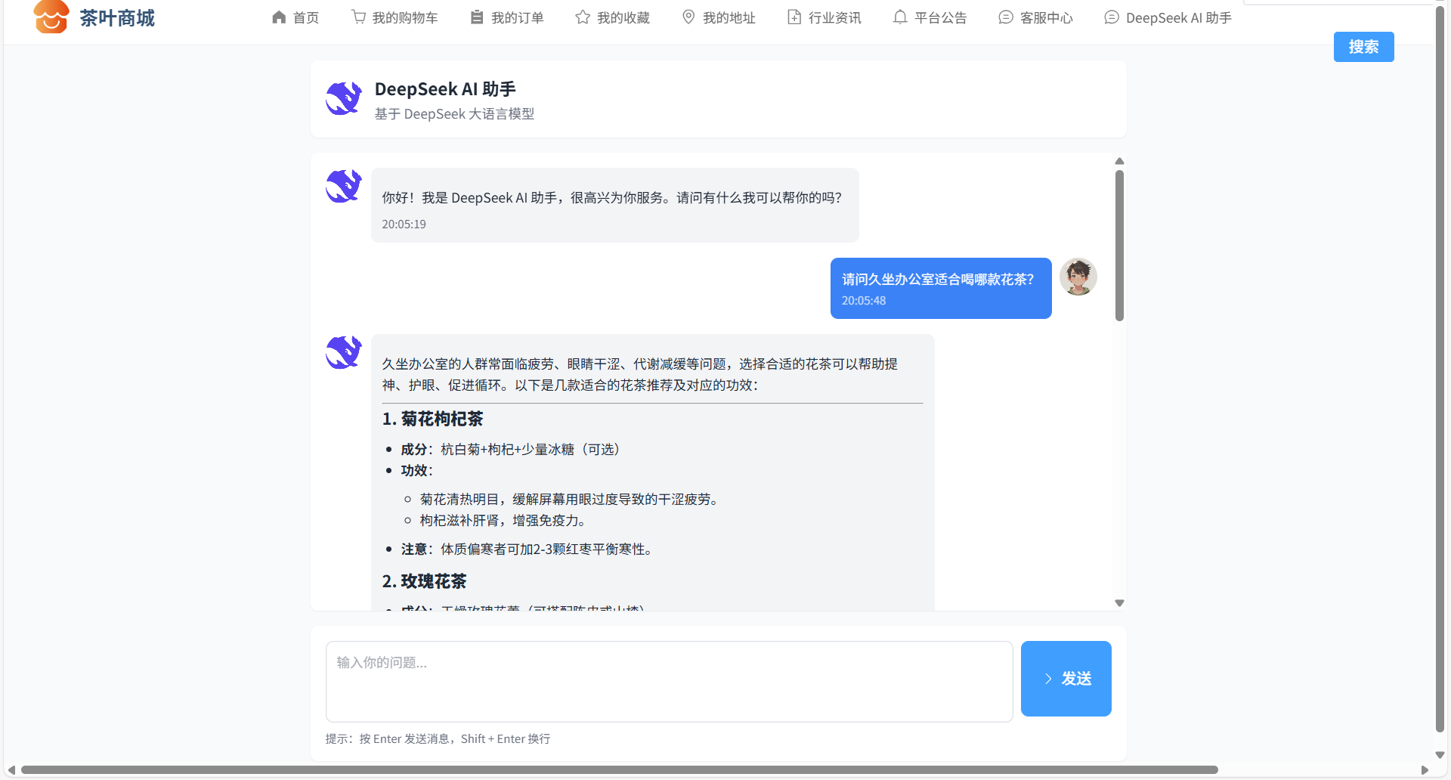Click the star icon for 我的收藏

click(x=582, y=17)
